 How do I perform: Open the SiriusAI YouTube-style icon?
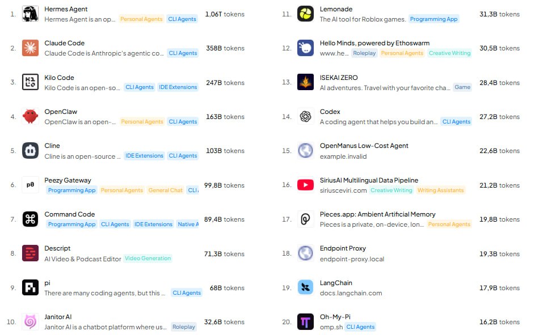pyautogui.click(x=305, y=185)
